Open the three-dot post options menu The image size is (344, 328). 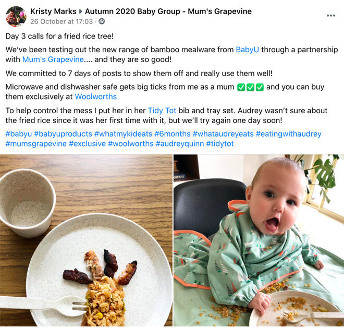coord(330,15)
